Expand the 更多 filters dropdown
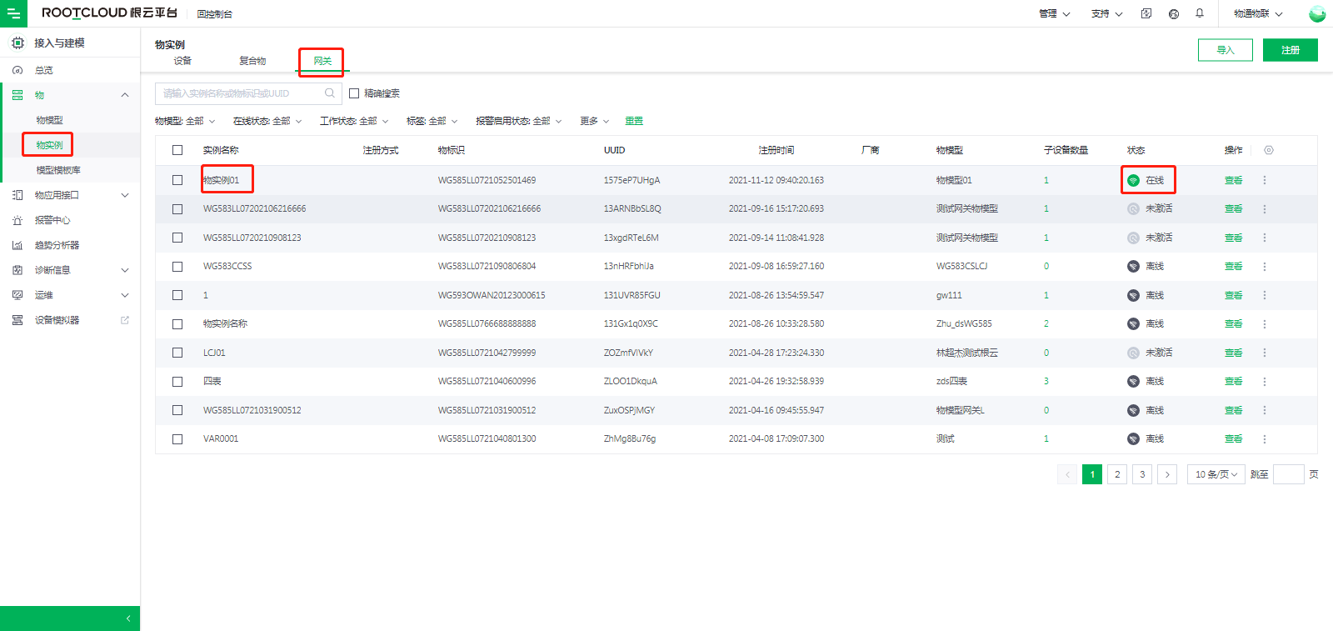 coord(595,121)
